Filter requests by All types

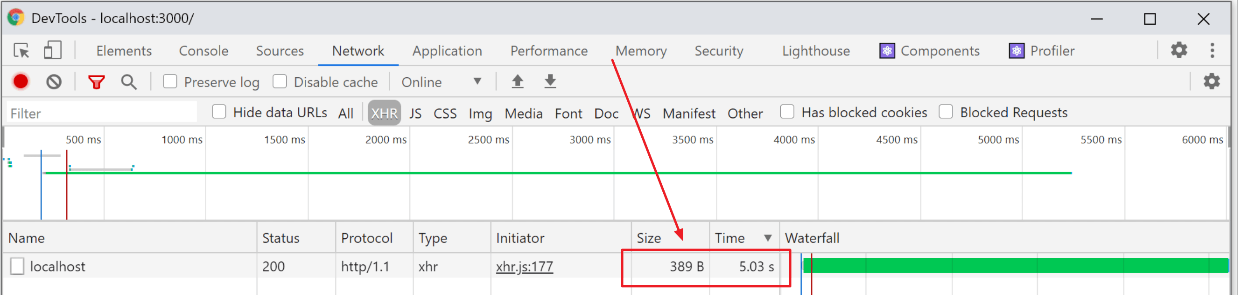coord(345,114)
